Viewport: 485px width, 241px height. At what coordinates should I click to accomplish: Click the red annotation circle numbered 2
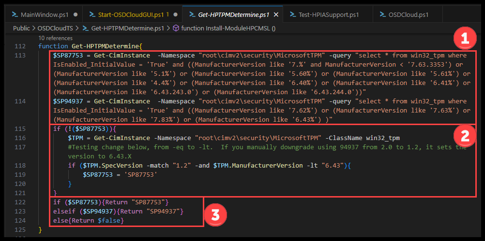(x=465, y=136)
